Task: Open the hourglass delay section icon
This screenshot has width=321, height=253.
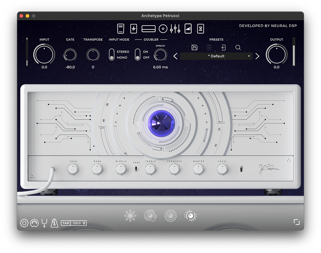Action: click(x=201, y=29)
